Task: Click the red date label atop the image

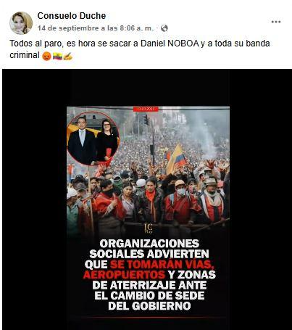Action: tap(146, 109)
